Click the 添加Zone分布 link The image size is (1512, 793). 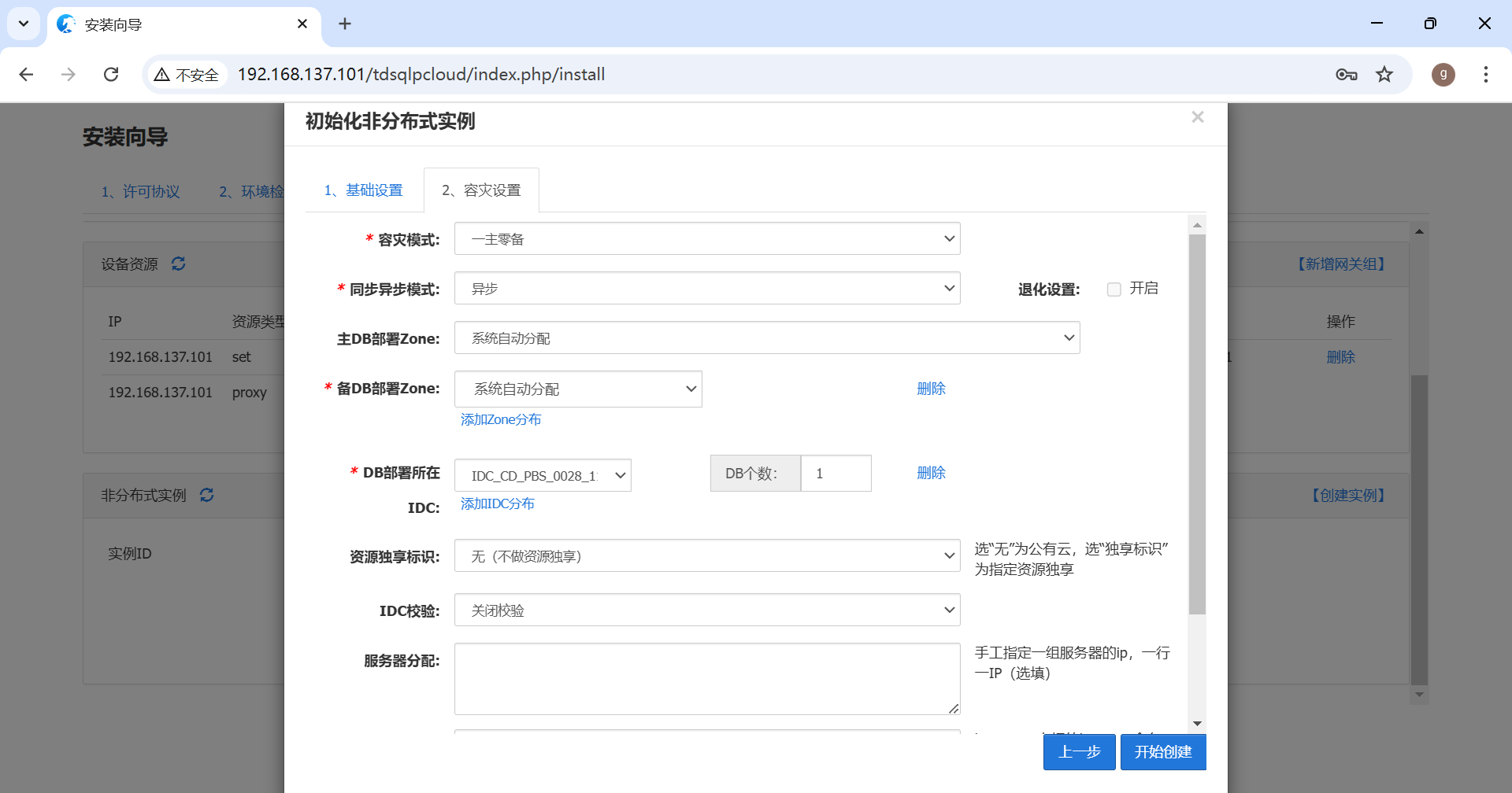(501, 420)
